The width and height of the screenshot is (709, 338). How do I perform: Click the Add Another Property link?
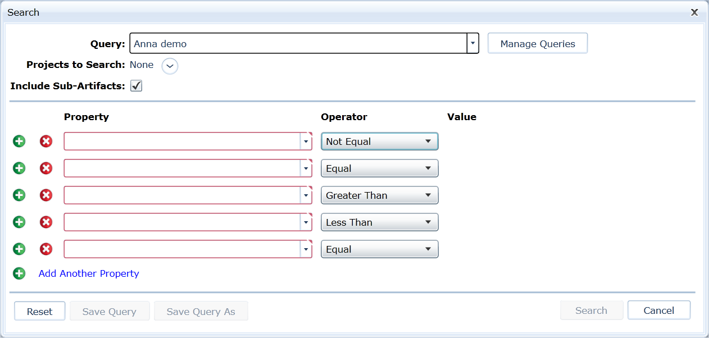[x=89, y=273]
